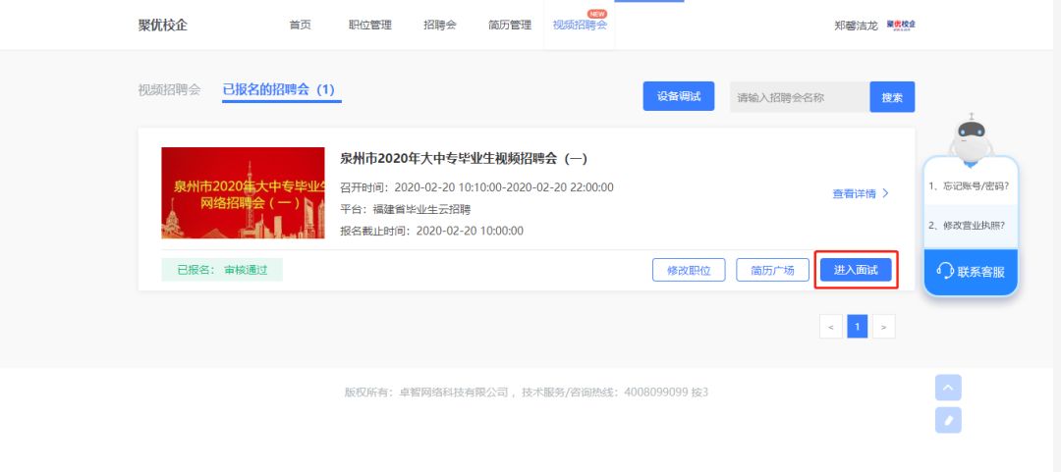Click the 进入面试 button
The height and width of the screenshot is (472, 1061).
[856, 270]
